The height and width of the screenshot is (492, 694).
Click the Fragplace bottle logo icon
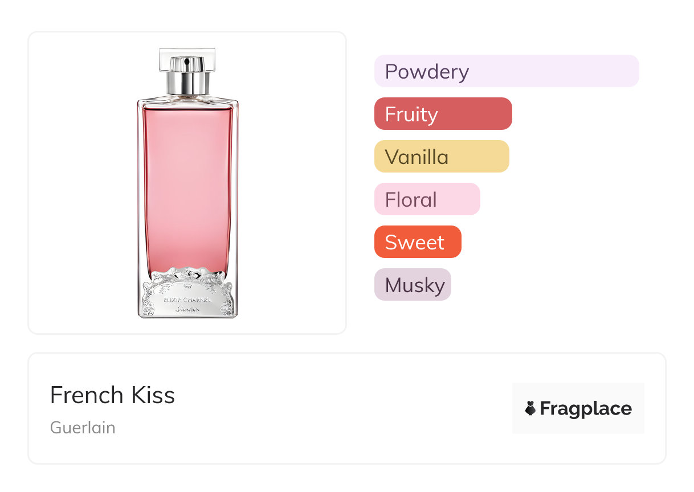530,408
